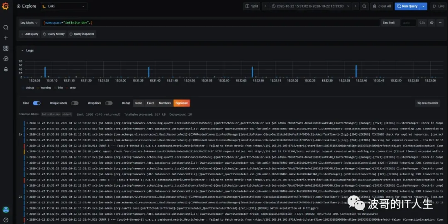Remove the query with the minus icon
Screen dimensions: 448x224
[440, 22]
